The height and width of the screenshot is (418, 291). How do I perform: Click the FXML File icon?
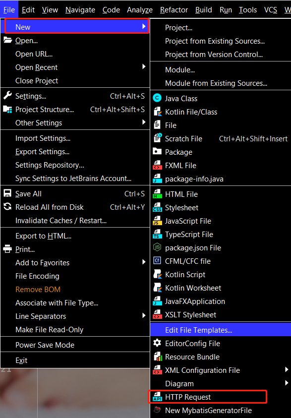(x=157, y=165)
